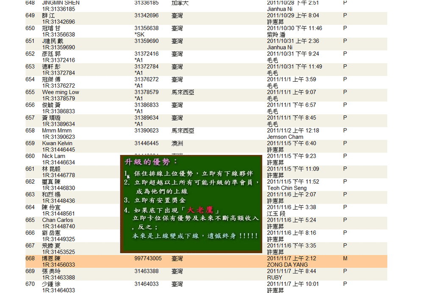Select 1R:31453525 in row 667
Screen dimensions: 434x293
(x=58, y=252)
